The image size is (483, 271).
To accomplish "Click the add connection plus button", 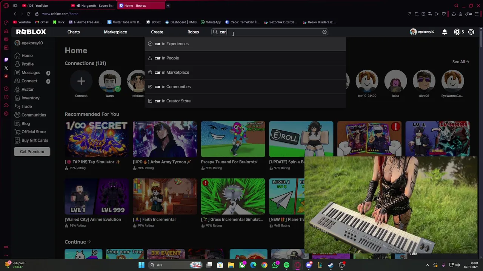I will (x=81, y=81).
